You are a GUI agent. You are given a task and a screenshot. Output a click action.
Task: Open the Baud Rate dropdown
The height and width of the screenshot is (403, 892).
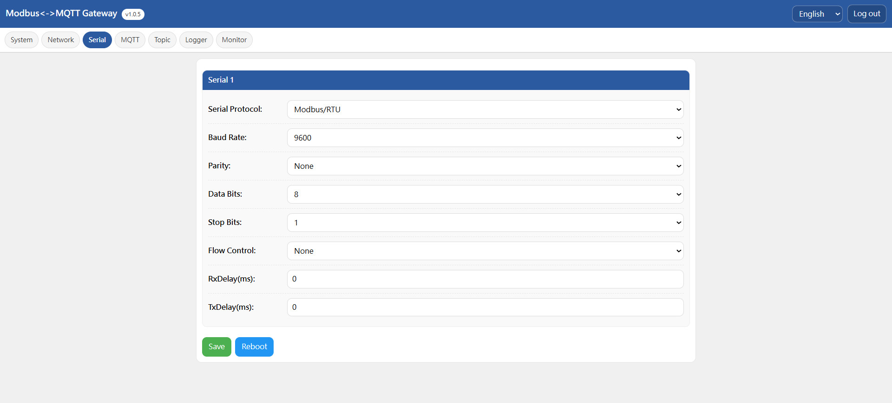coord(485,138)
